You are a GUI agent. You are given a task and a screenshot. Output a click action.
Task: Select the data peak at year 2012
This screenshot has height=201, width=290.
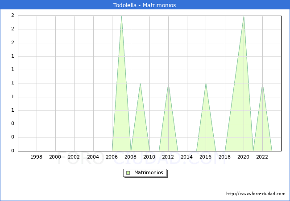click(168, 84)
